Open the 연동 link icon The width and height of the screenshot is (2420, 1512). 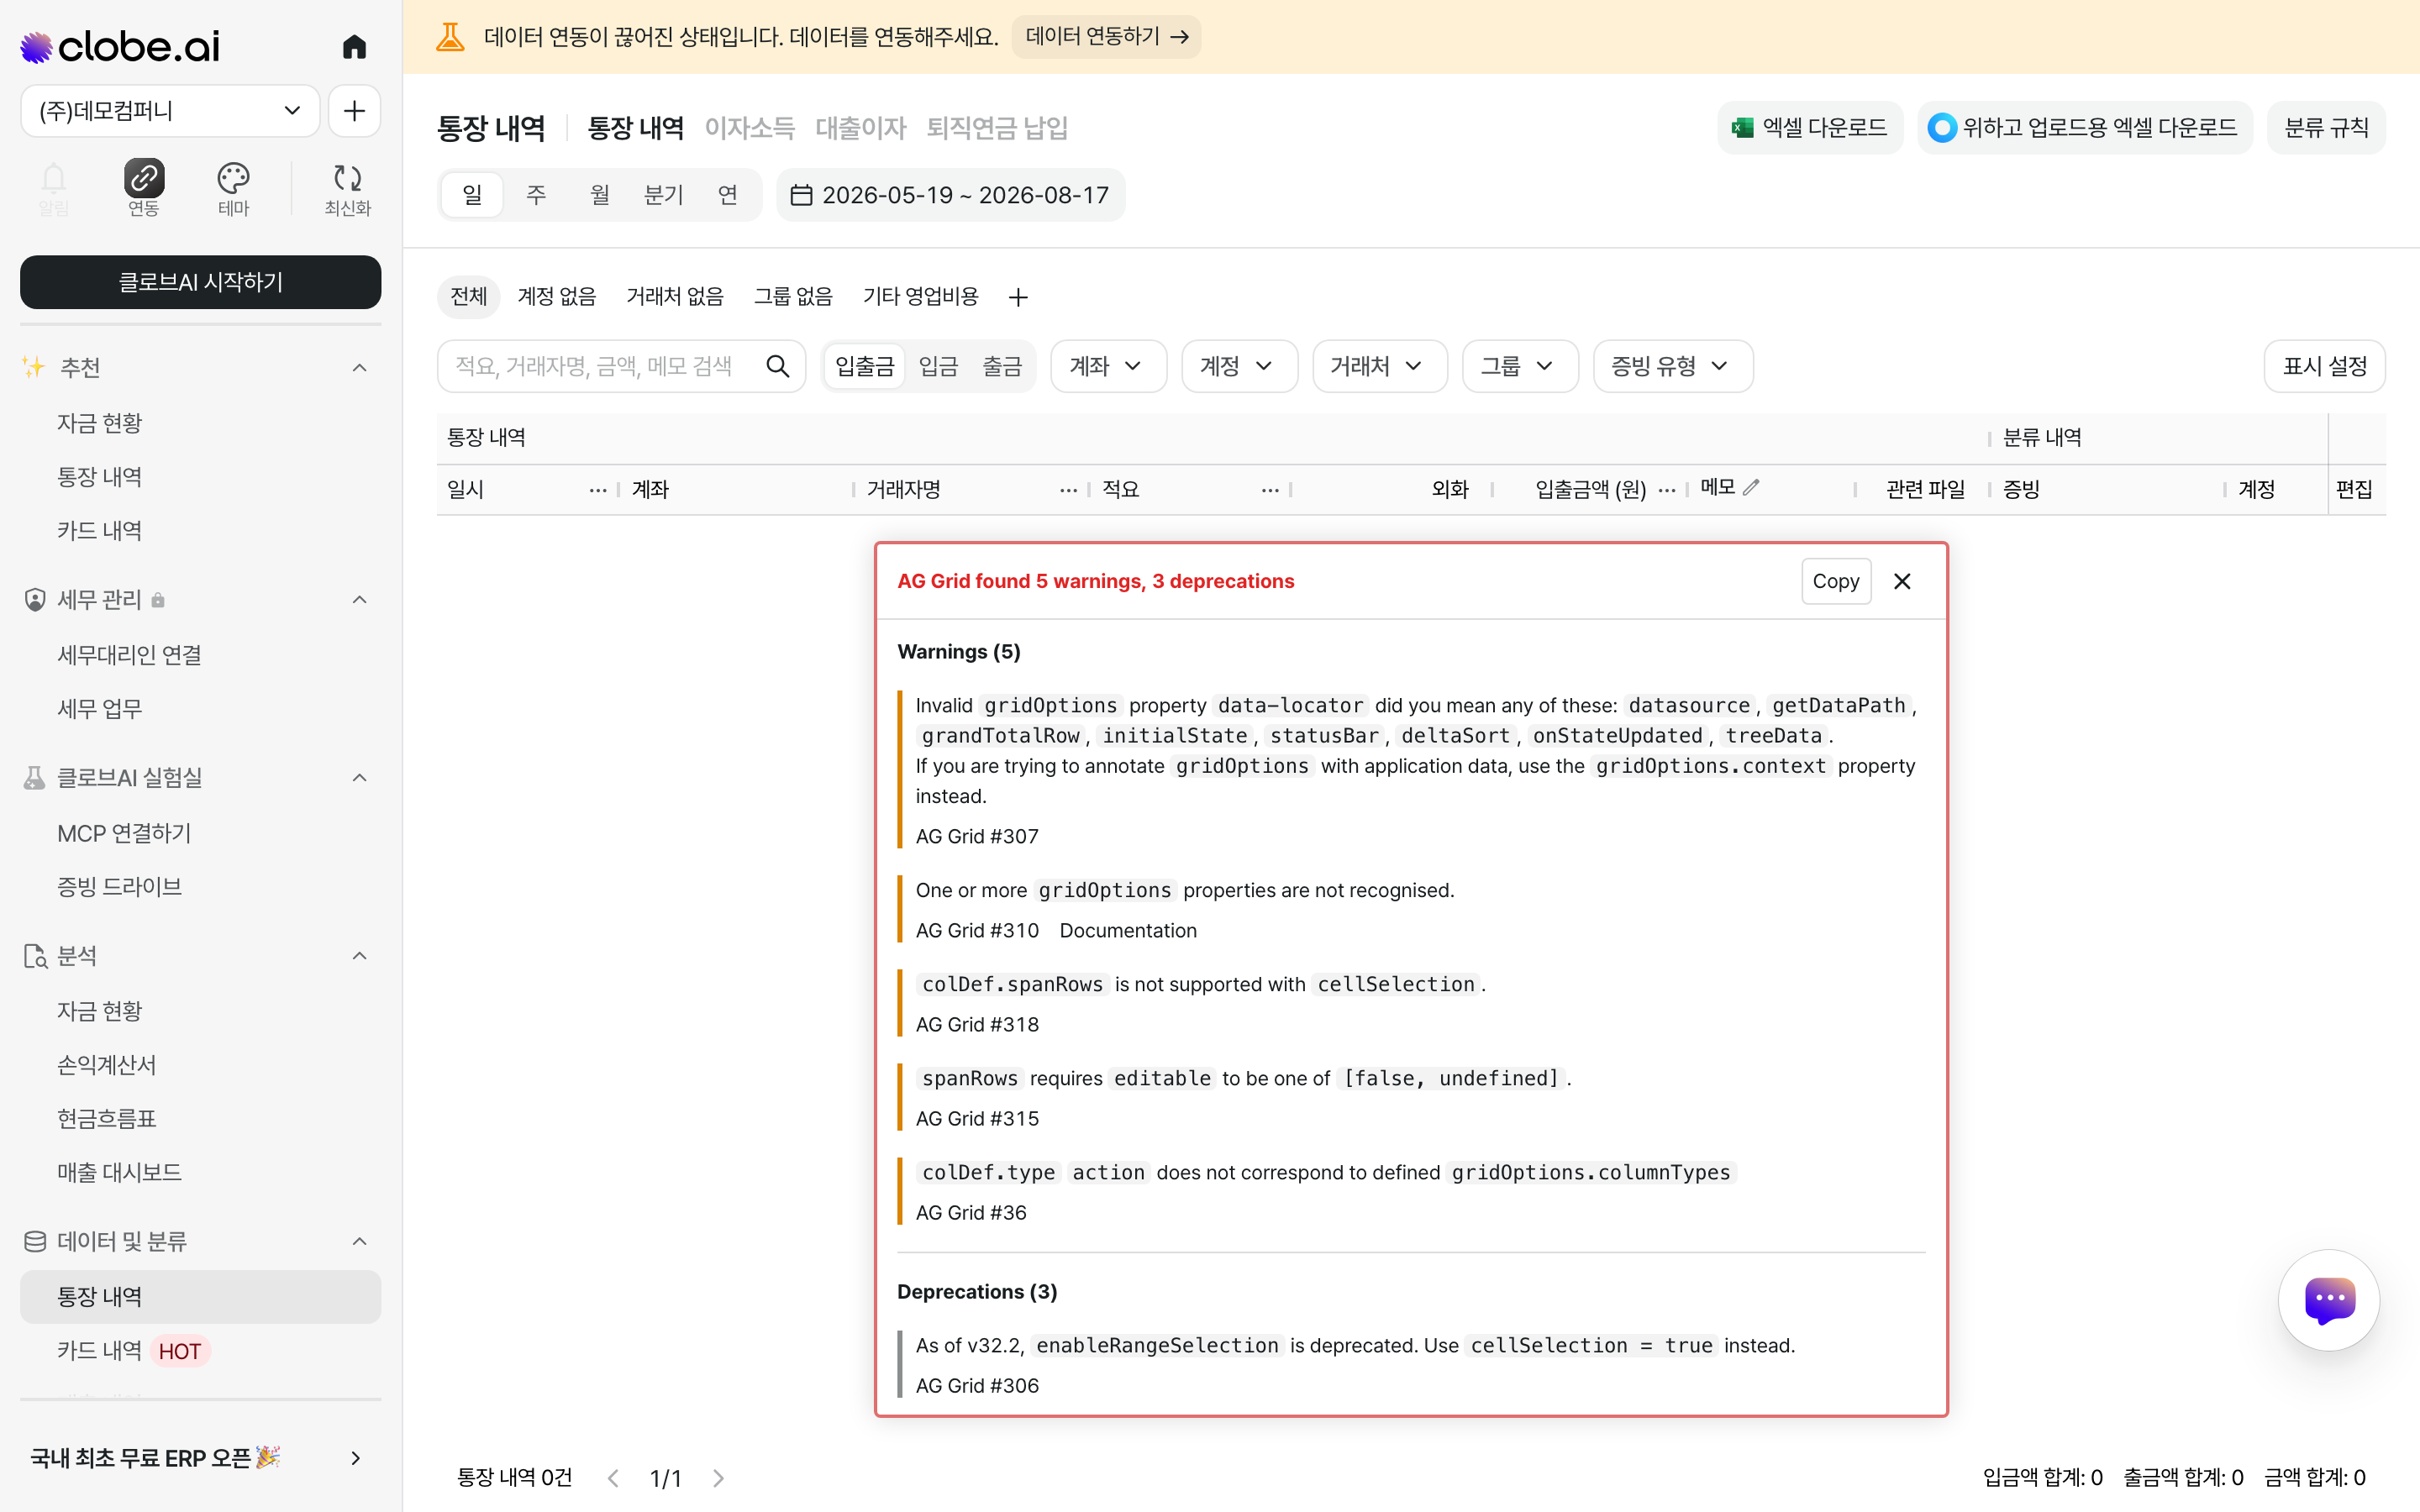pos(143,189)
